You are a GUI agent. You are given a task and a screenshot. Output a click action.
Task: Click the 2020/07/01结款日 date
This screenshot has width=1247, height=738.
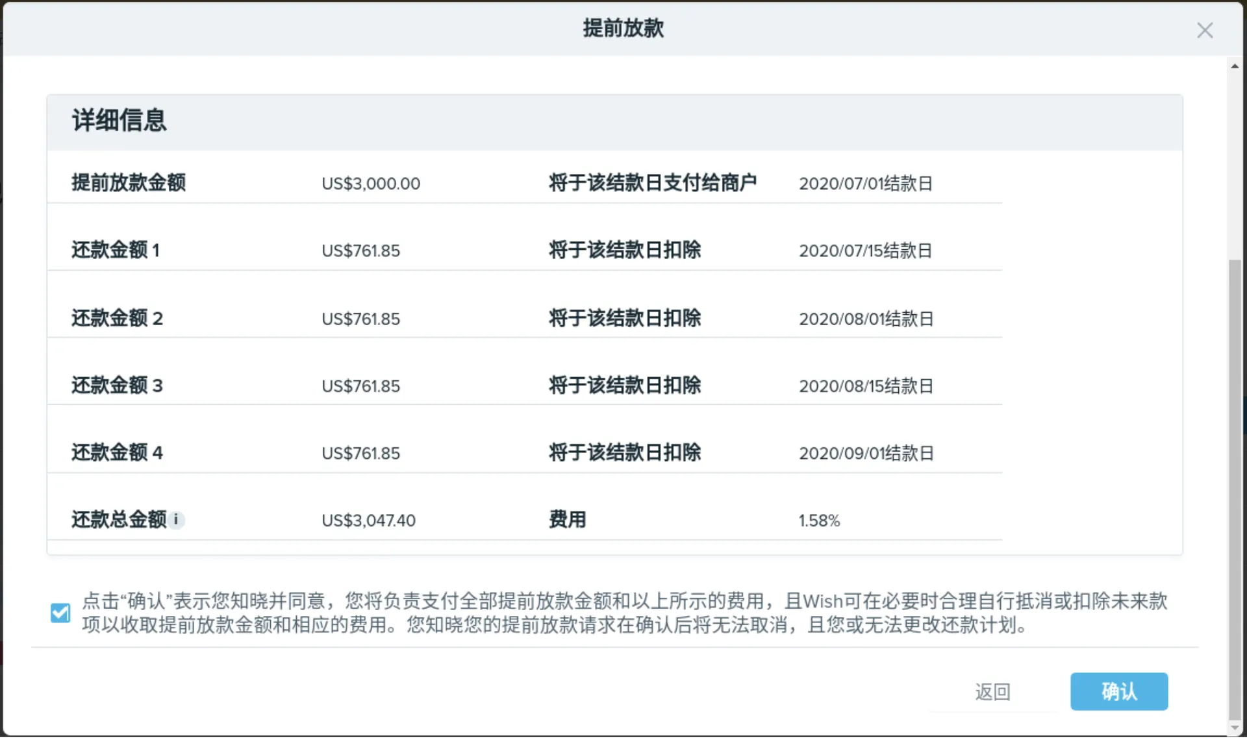point(866,184)
